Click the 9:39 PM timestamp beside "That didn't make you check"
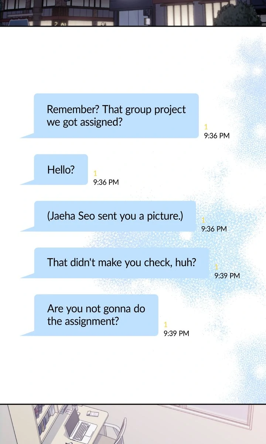 pos(227,276)
